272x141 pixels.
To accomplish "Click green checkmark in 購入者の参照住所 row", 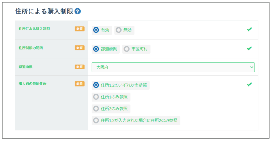I will tap(249, 84).
